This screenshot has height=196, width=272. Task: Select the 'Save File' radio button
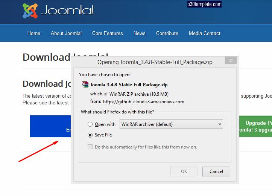pos(90,135)
